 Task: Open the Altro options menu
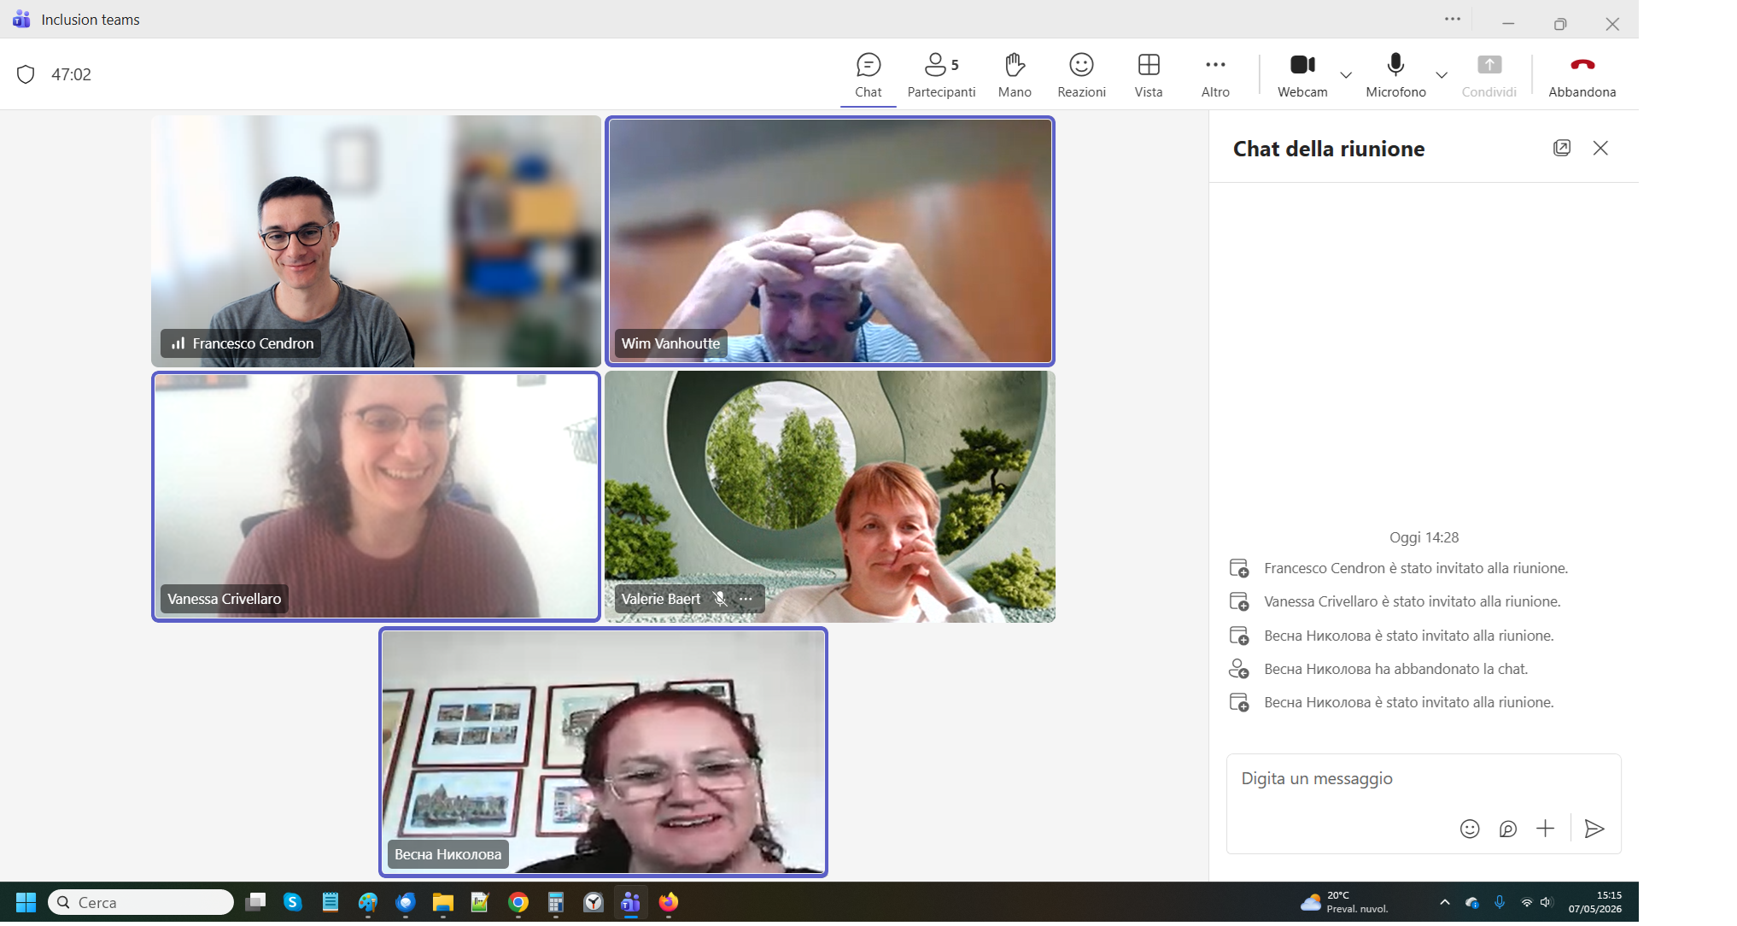coord(1215,75)
